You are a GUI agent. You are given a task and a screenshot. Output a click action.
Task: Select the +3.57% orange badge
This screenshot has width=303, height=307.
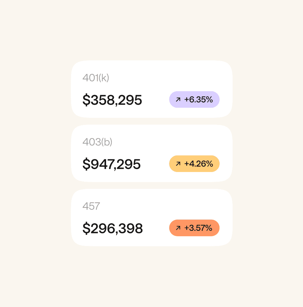pyautogui.click(x=194, y=228)
